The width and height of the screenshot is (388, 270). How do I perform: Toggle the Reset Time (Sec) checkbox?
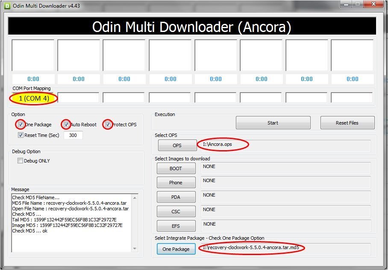click(21, 135)
